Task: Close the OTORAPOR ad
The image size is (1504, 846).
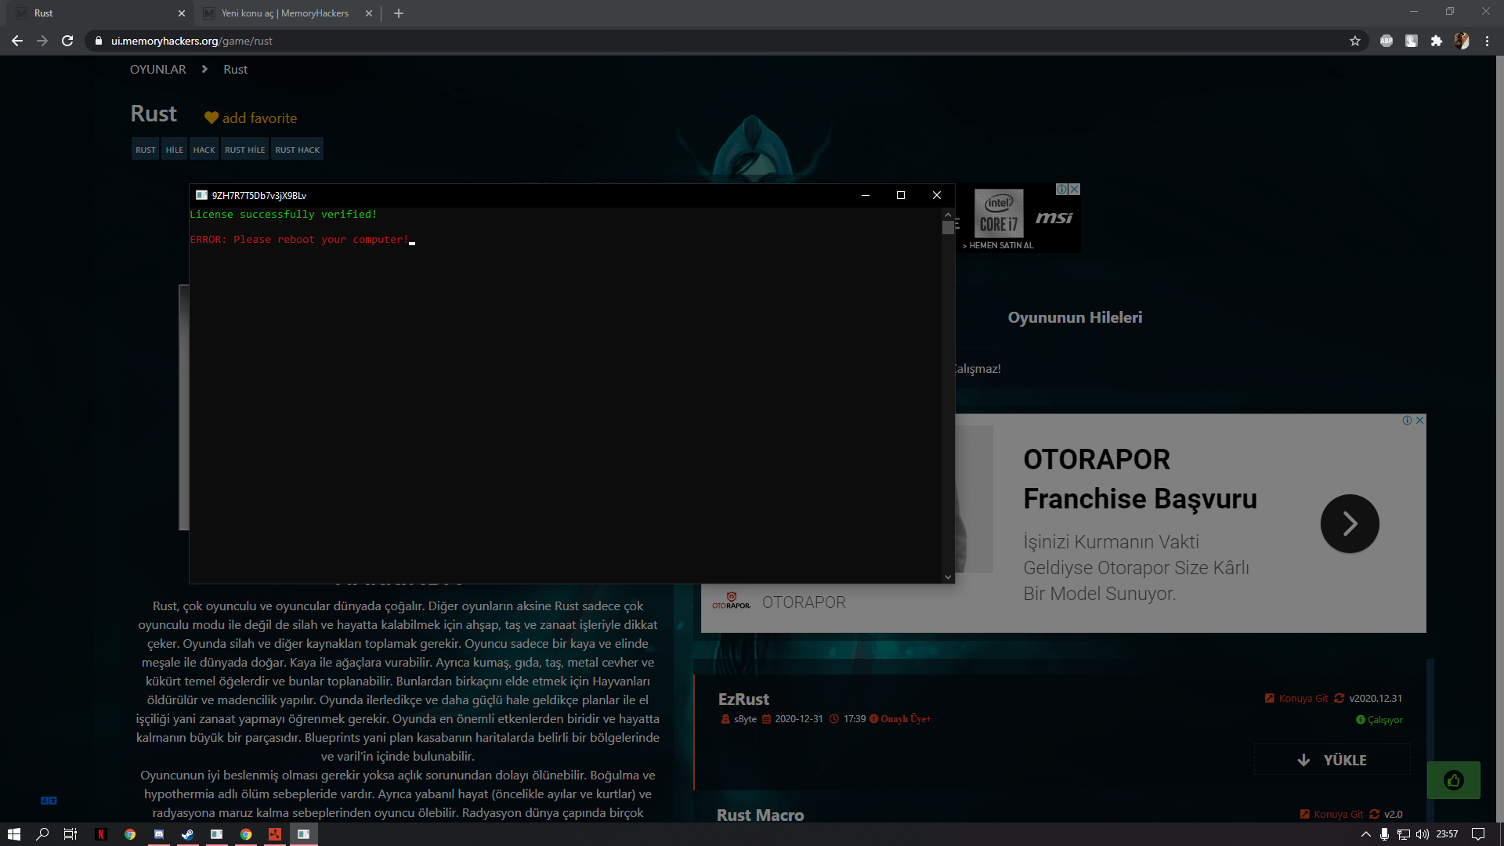Action: [x=1420, y=421]
